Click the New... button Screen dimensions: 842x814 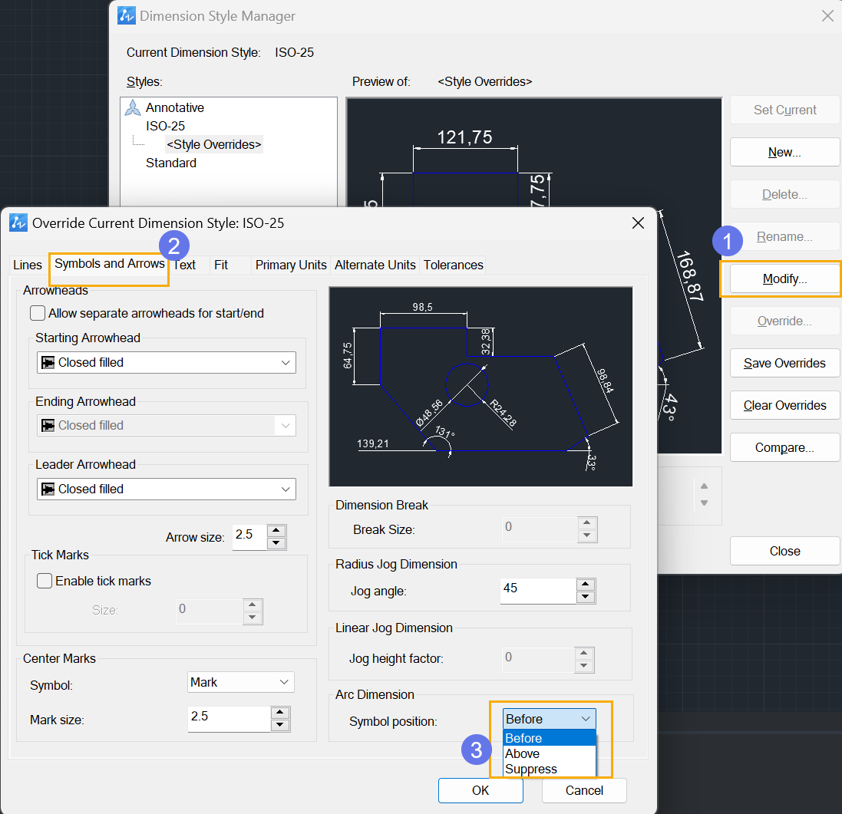[784, 153]
